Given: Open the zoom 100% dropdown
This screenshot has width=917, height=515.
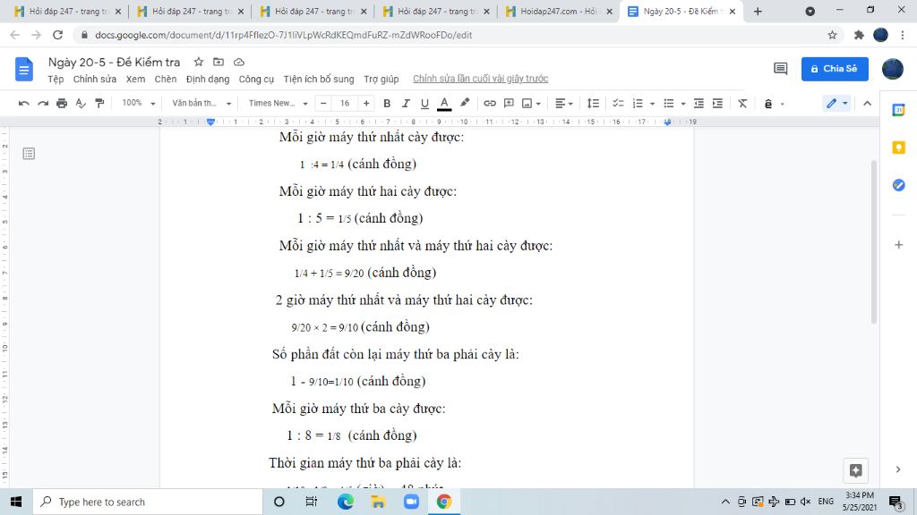Looking at the screenshot, I should 138,103.
